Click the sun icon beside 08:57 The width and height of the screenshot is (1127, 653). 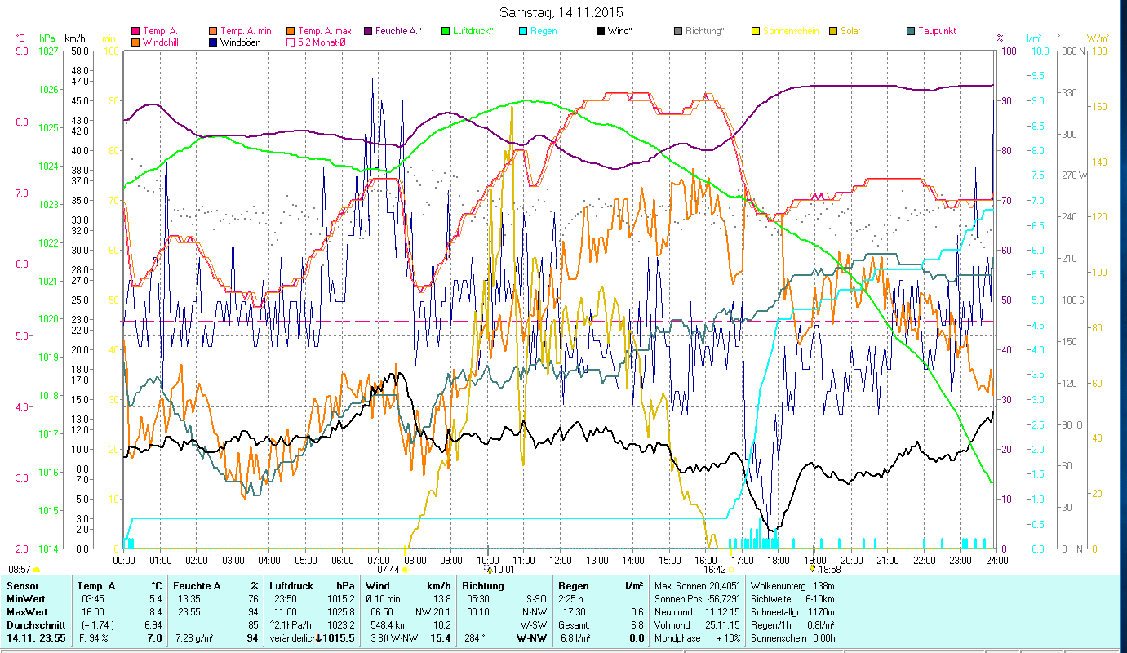coord(37,569)
